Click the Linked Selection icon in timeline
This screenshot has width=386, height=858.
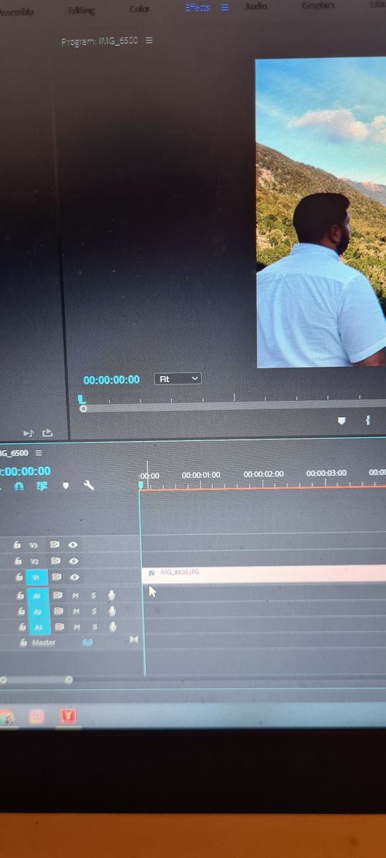click(x=42, y=486)
